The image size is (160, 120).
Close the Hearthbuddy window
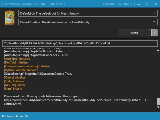coord(154,4)
